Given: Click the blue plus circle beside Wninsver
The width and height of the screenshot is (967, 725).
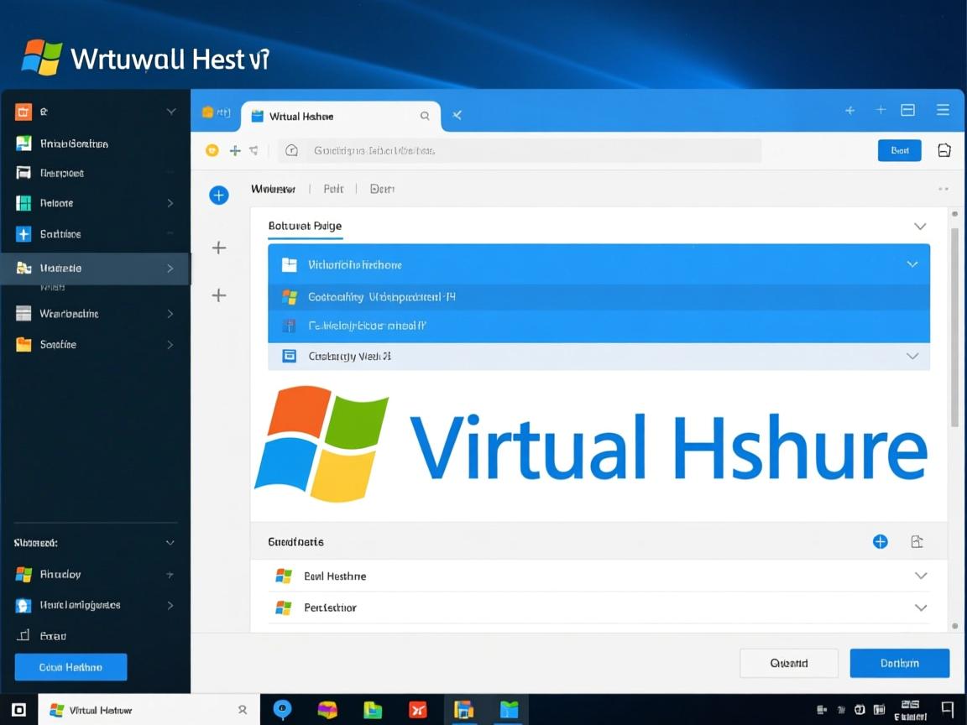Looking at the screenshot, I should [219, 195].
